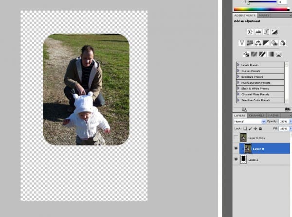This screenshot has height=217, width=292.
Task: Hide Layer 0 using its eye icon
Action: tap(236, 148)
